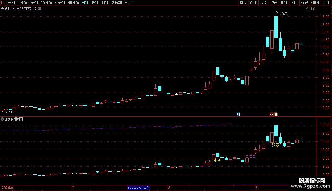Click the 涨停 label near 12.00 candle
The image size is (332, 191).
(275, 145)
